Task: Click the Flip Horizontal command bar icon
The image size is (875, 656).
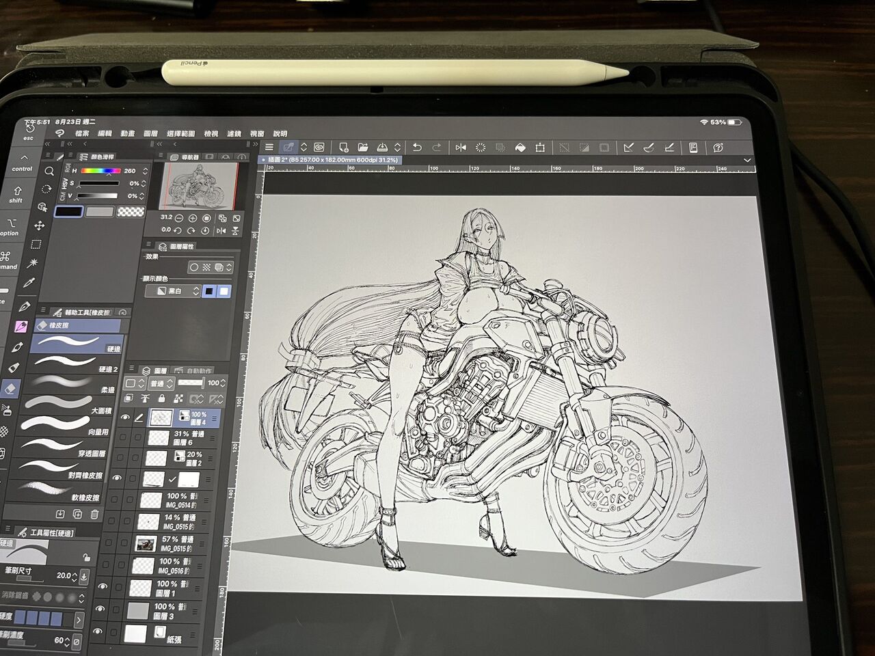Action: click(x=461, y=147)
